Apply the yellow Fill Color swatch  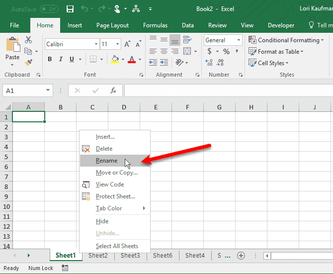click(x=115, y=59)
